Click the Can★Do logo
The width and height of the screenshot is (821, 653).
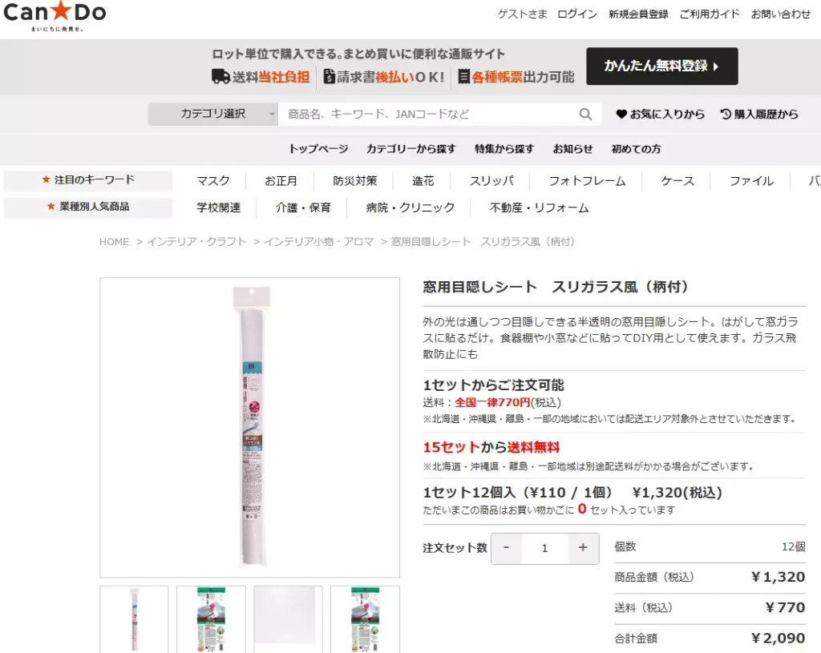coord(55,15)
